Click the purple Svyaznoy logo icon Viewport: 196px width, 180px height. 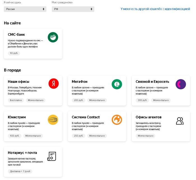(181, 84)
